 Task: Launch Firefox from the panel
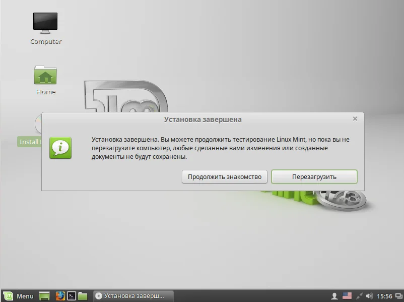60,296
